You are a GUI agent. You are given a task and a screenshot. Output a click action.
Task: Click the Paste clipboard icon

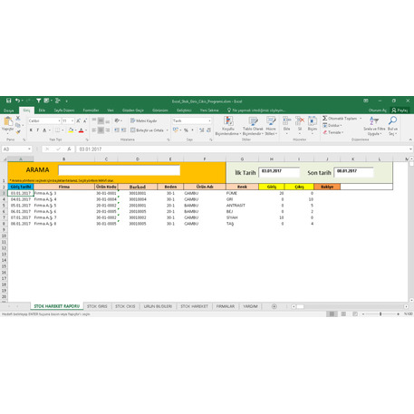tap(8, 121)
